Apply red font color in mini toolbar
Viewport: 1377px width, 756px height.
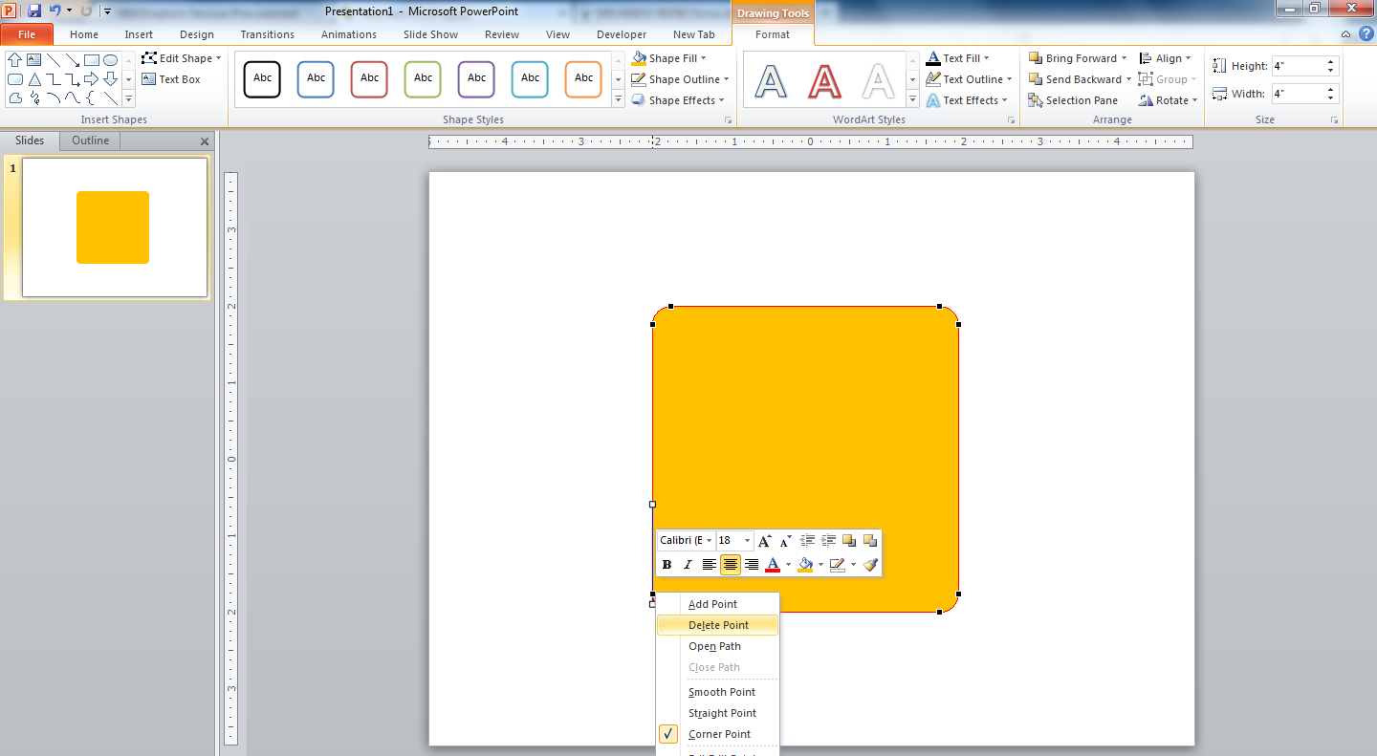pos(773,565)
